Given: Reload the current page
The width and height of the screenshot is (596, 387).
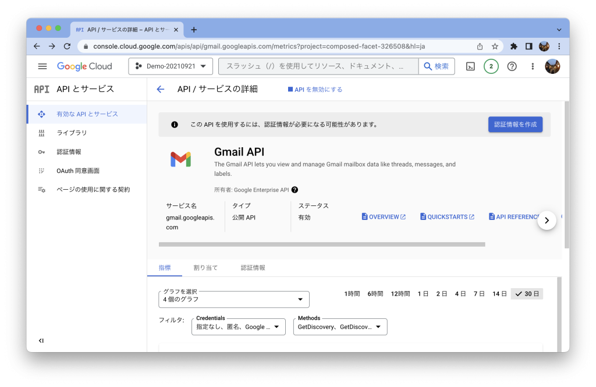Looking at the screenshot, I should pyautogui.click(x=68, y=47).
